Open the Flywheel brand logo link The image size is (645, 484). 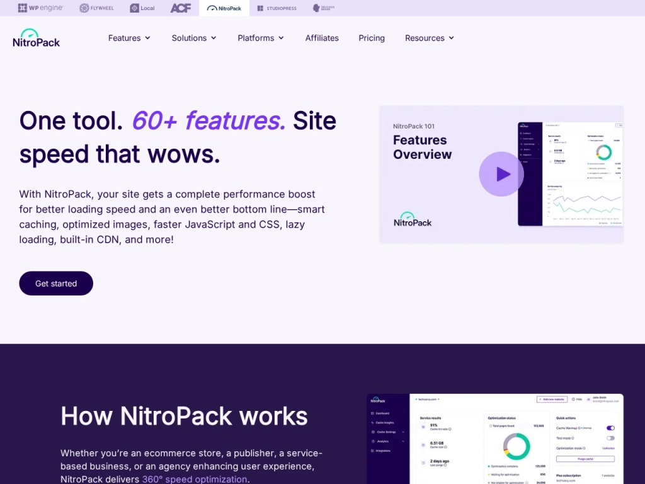tap(96, 8)
